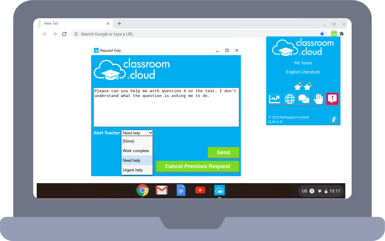Click the US keyboard indicator in the tray
This screenshot has width=385, height=241.
pos(305,191)
